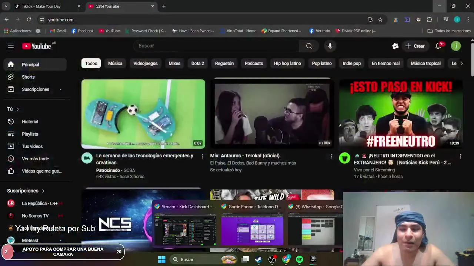Select the Música filter chip
This screenshot has width=474, height=266.
click(x=115, y=64)
